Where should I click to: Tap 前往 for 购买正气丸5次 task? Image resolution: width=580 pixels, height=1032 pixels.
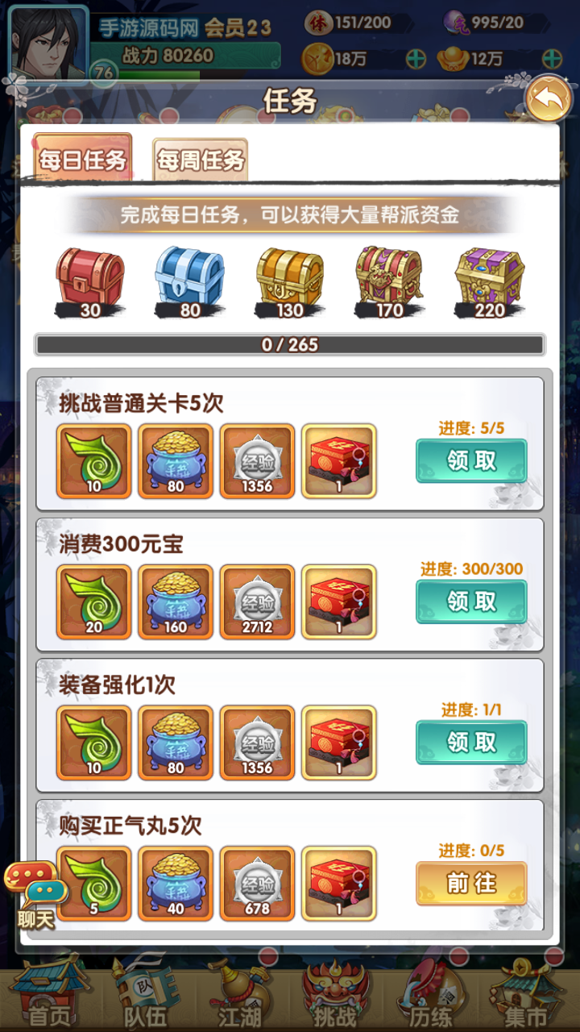(x=471, y=883)
